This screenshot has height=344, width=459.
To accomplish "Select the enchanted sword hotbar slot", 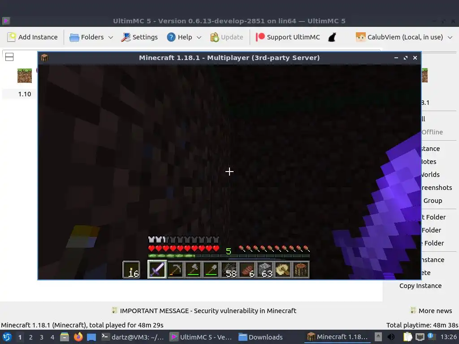I will [157, 269].
